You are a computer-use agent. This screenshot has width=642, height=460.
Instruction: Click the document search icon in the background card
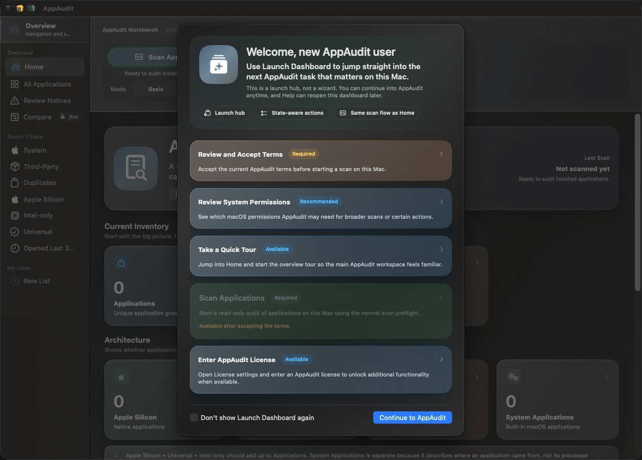click(x=136, y=168)
